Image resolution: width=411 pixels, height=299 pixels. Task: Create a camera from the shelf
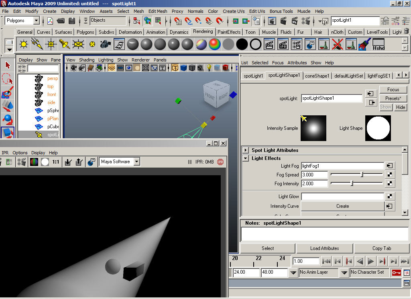point(106,44)
